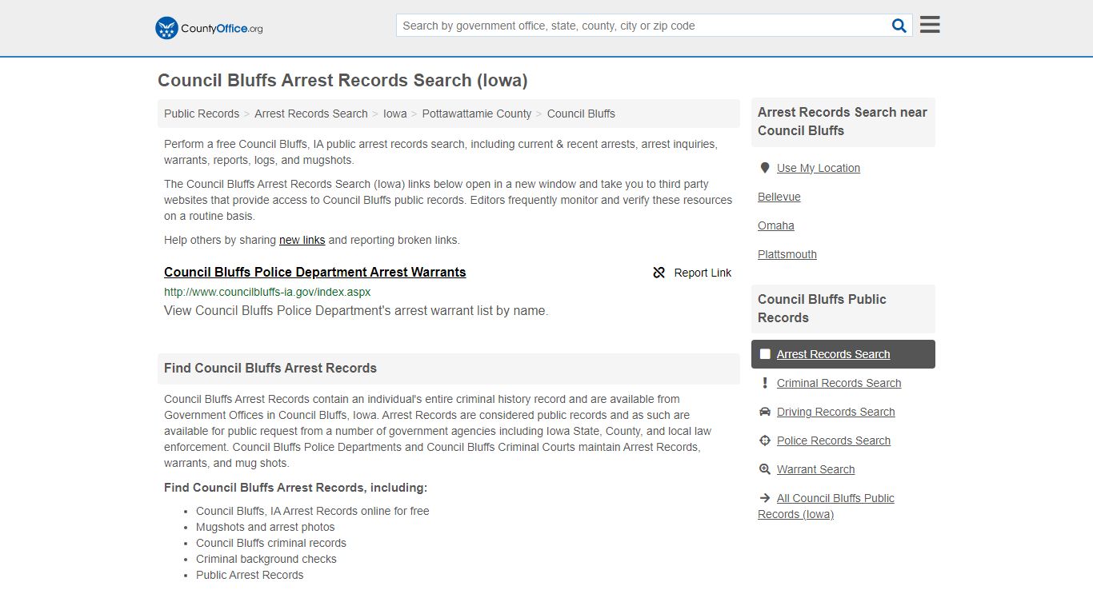Click the location pin icon beside Use My Location

tap(765, 168)
